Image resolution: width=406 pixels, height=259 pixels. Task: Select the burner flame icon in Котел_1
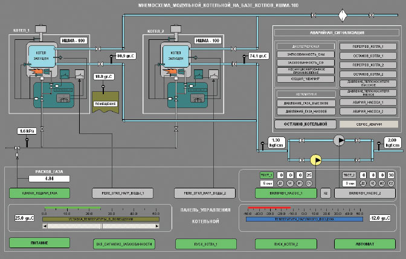coord(34,72)
